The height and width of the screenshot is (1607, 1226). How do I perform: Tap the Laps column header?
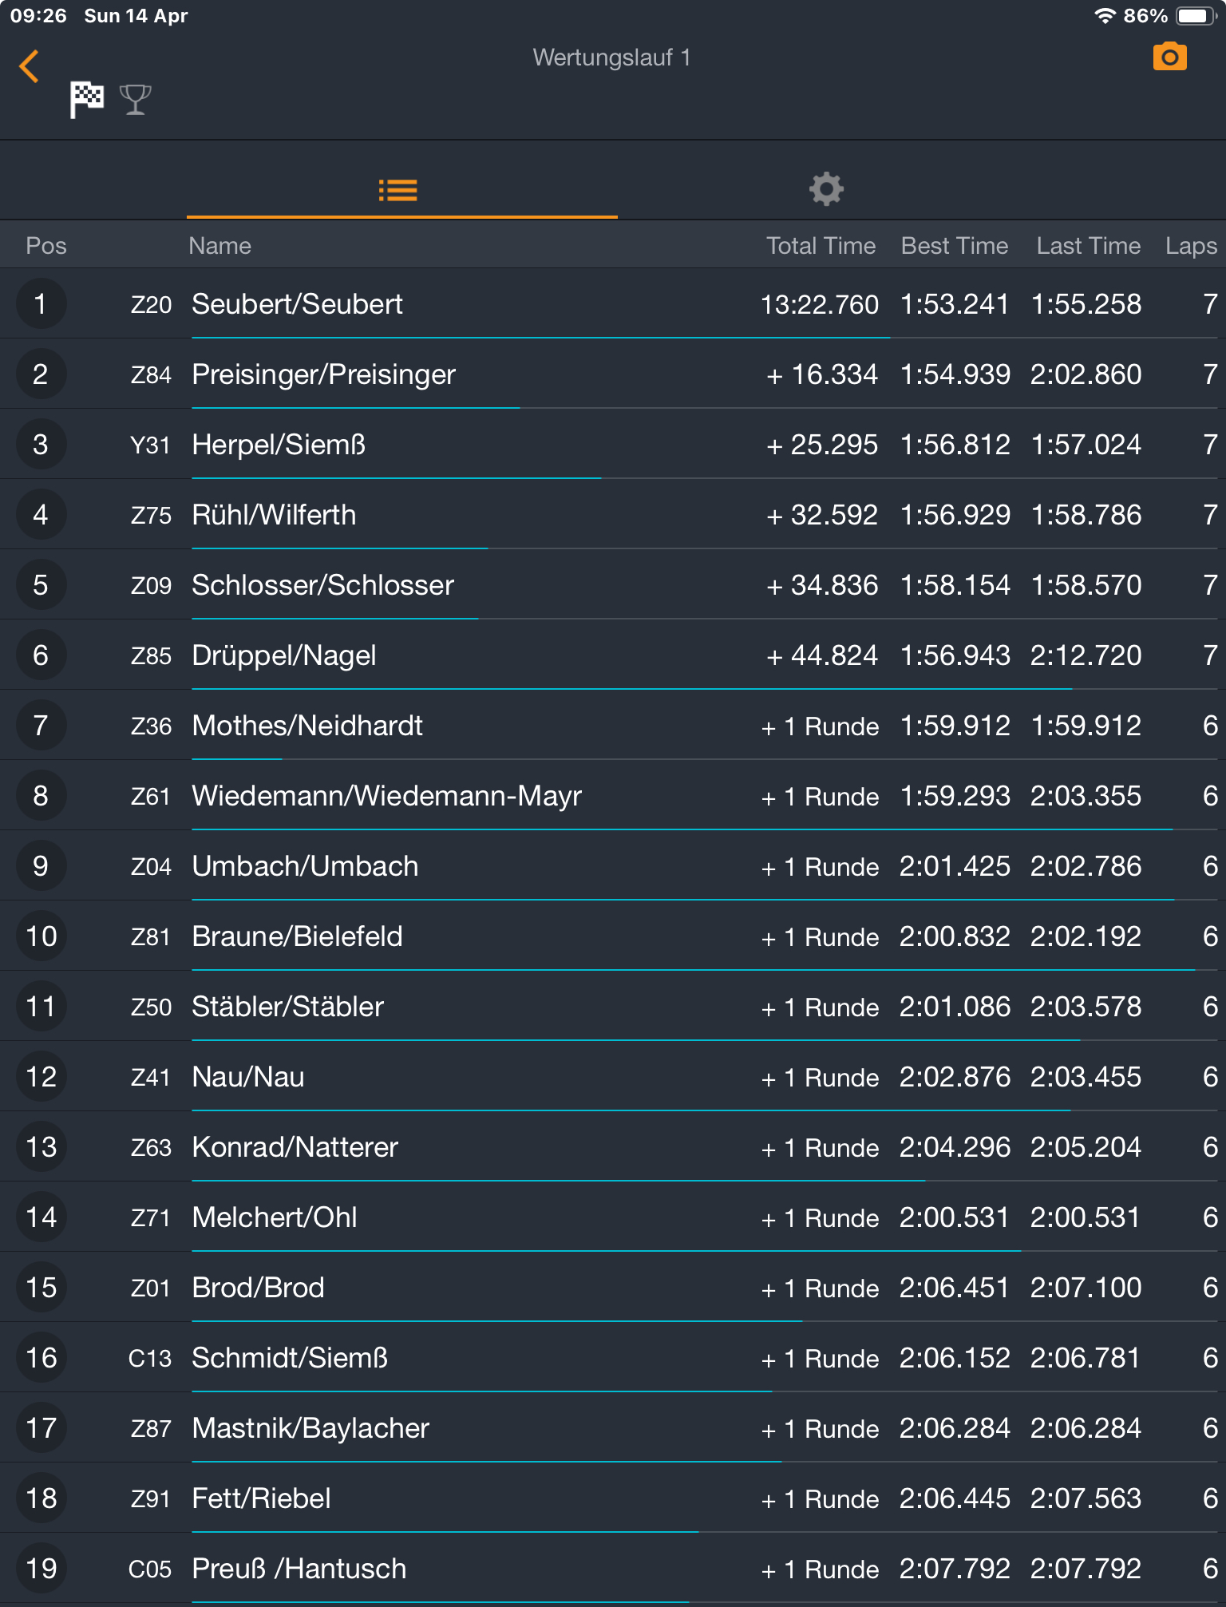[1190, 246]
